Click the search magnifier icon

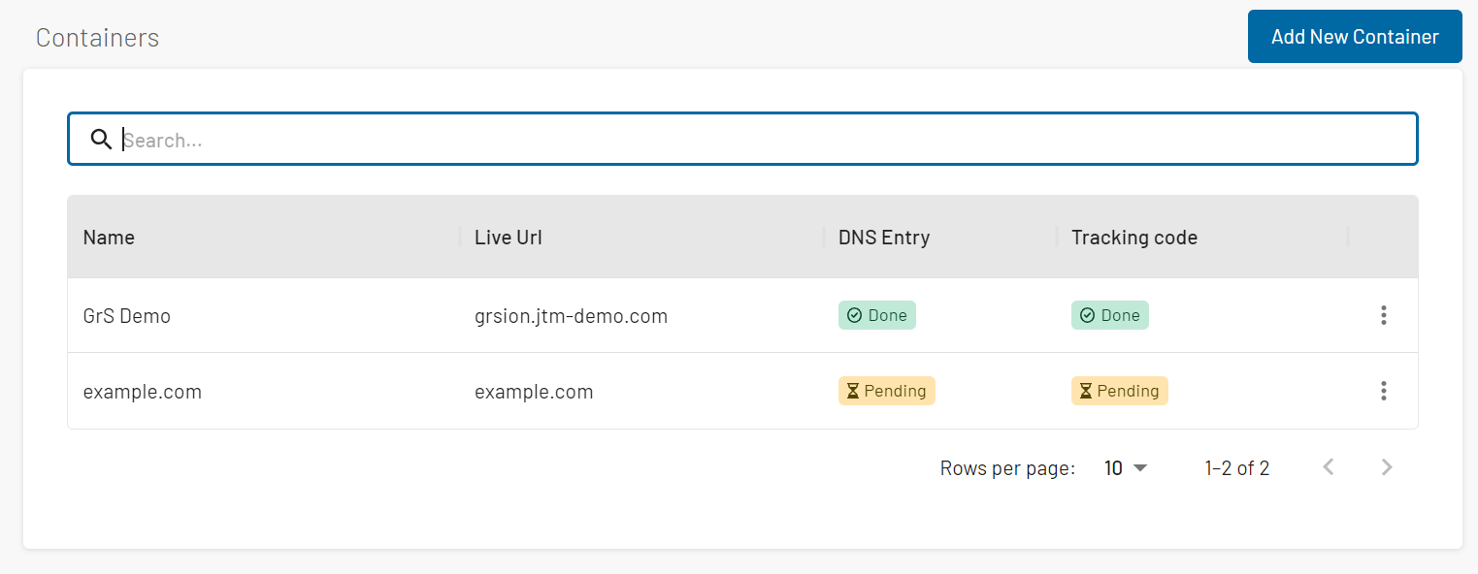(101, 140)
